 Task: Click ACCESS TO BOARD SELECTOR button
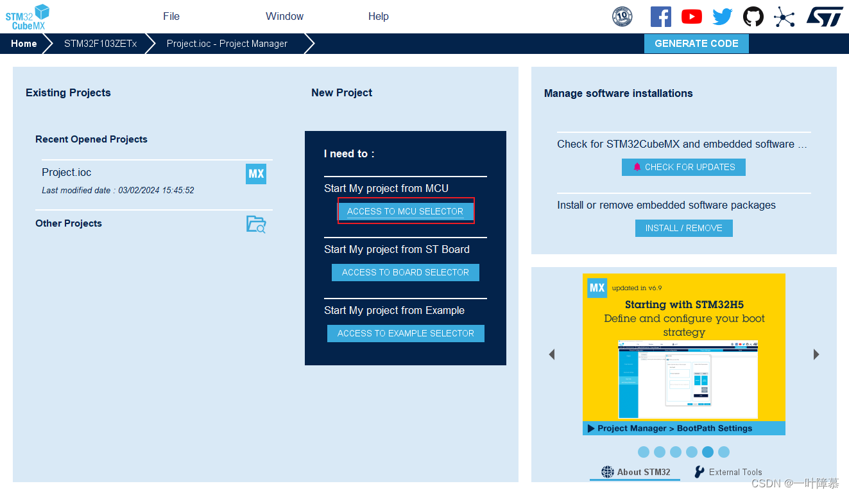(x=406, y=272)
